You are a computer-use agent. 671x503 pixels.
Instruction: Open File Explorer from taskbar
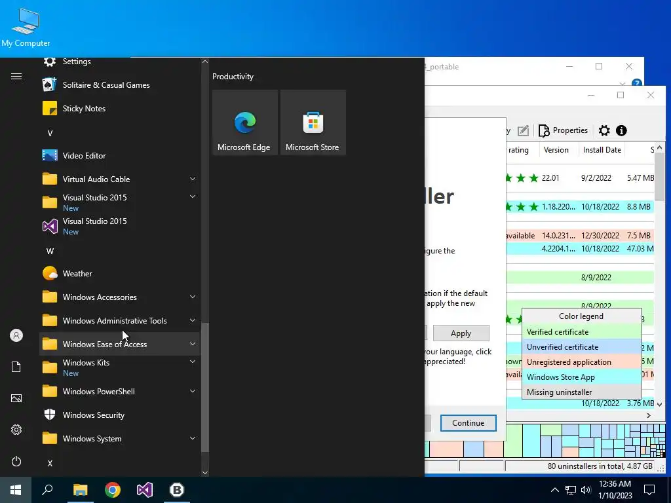[x=80, y=490]
